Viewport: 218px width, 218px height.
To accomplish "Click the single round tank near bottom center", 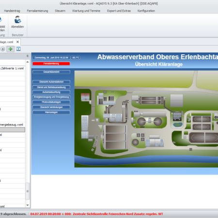I will coord(135,142).
